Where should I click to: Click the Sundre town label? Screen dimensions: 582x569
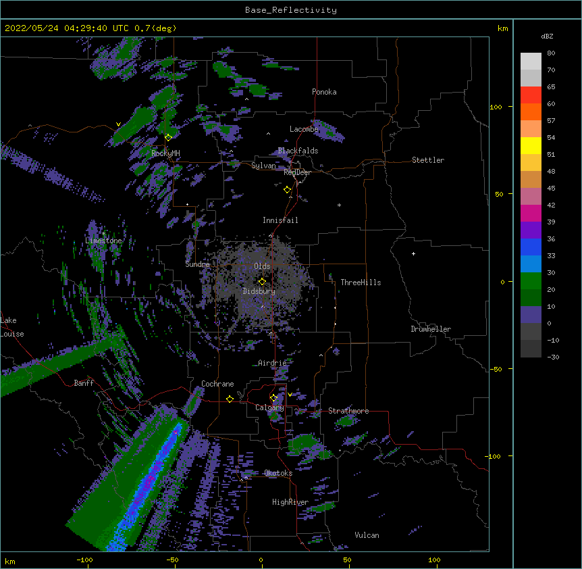tap(197, 264)
